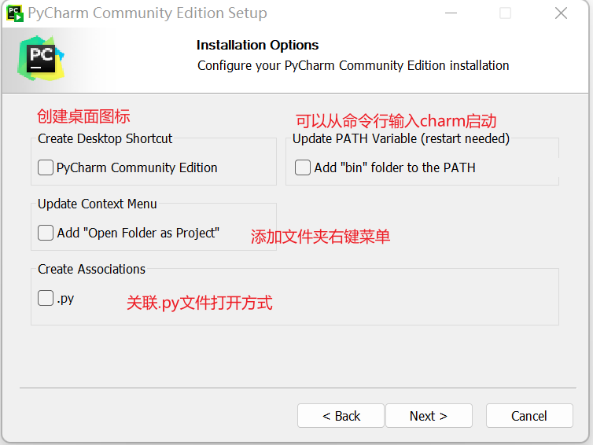Tick the .py file association checkbox
This screenshot has height=445, width=593.
tap(46, 299)
